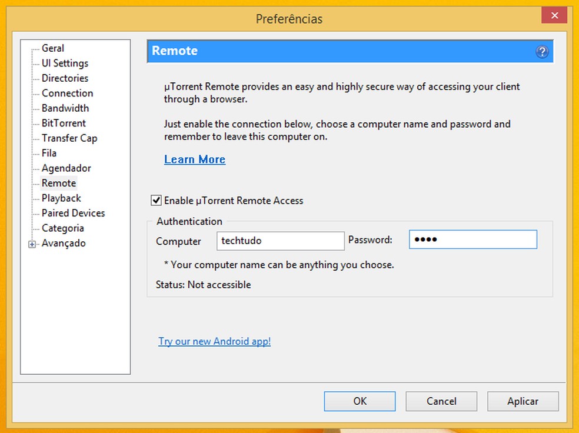
Task: Open the Try our new Android app link
Action: coord(215,341)
